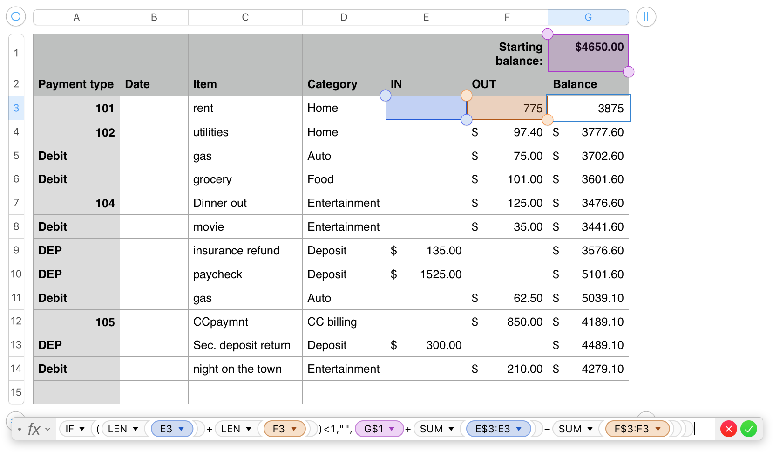Cancel formula editing with the red X
The image size is (773, 452).
click(728, 429)
